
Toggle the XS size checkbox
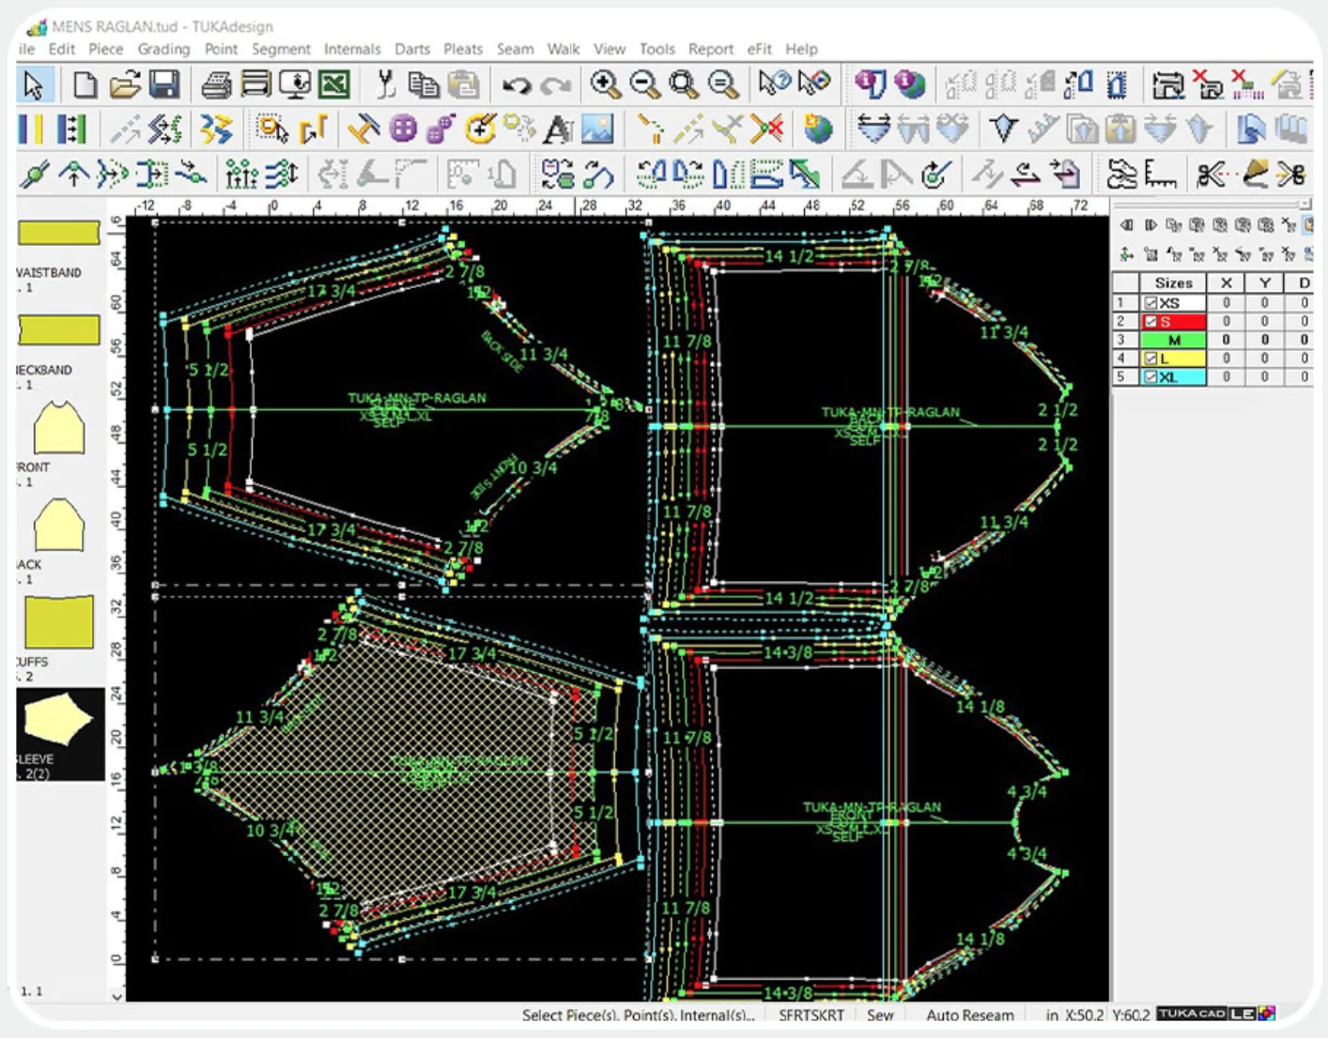1150,303
